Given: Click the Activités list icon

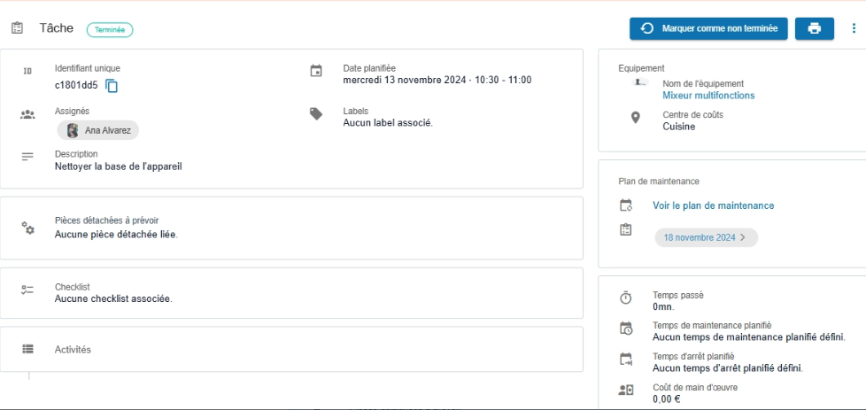Looking at the screenshot, I should (27, 349).
